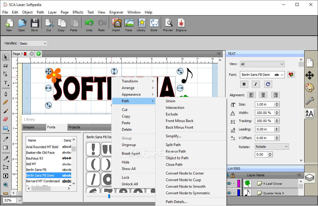318x206 pixels.
Task: Click the Size input field 1.00 in
Action: click(265, 104)
